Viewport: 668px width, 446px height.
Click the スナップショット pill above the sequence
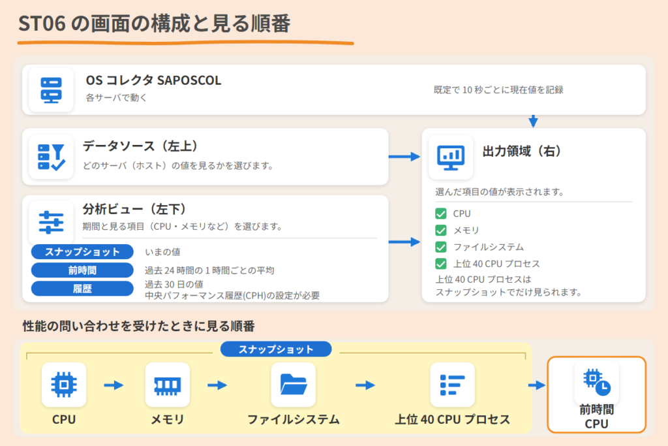tap(276, 349)
